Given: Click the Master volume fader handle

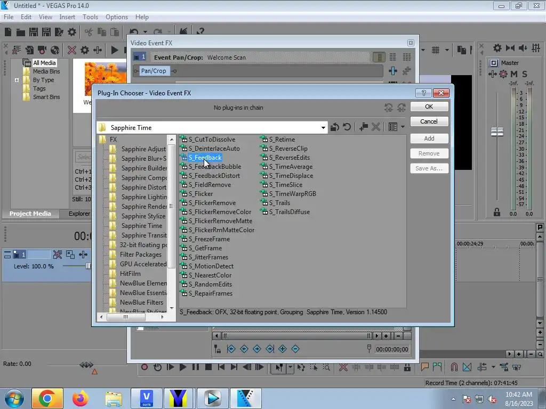Looking at the screenshot, I should 497,132.
